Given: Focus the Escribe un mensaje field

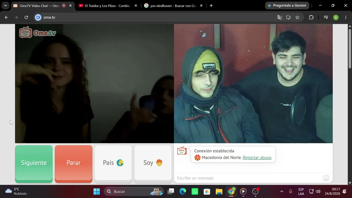Looking at the screenshot, I should point(249,178).
